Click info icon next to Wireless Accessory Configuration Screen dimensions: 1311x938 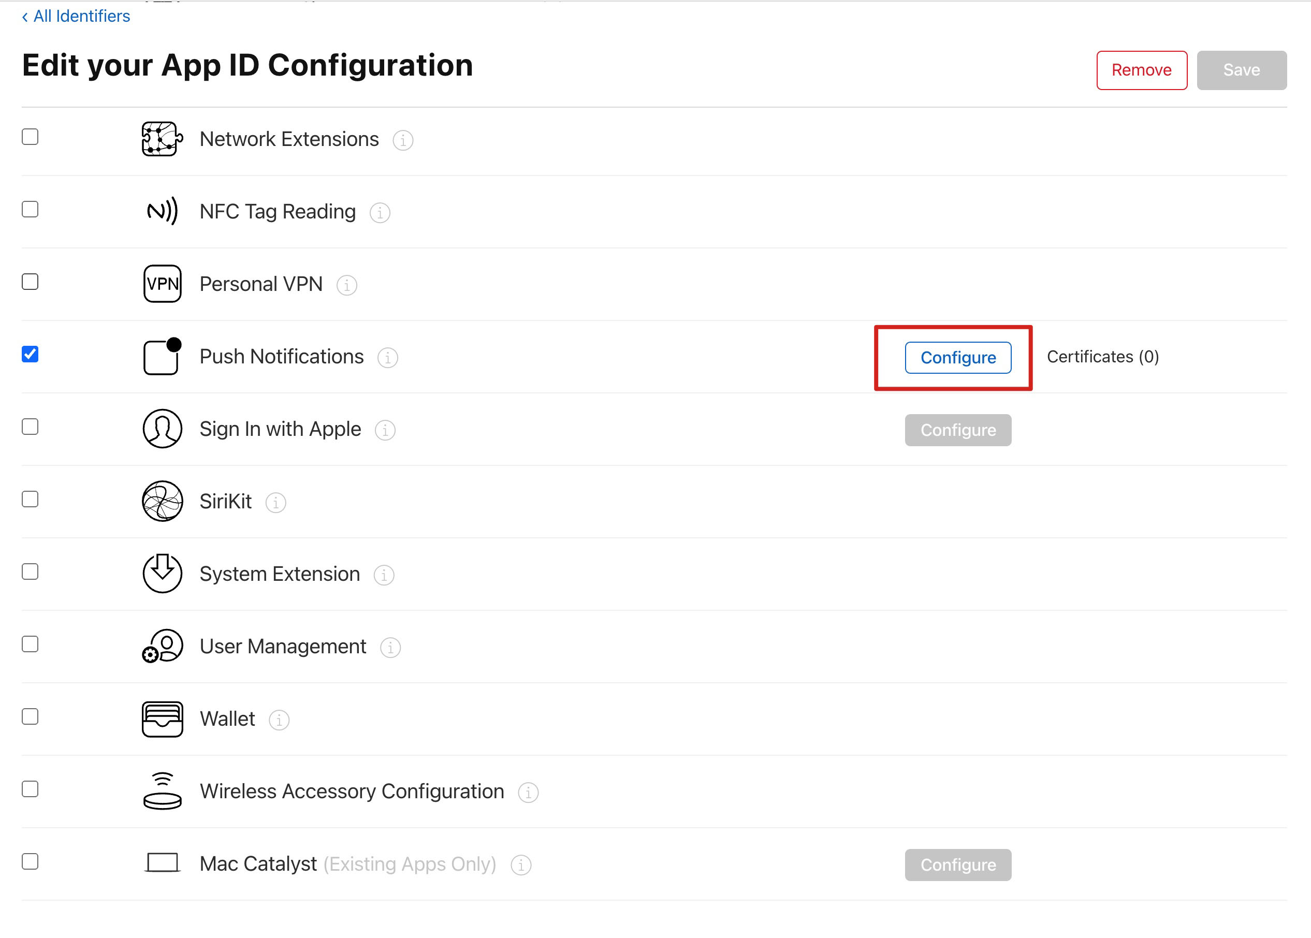click(x=528, y=793)
